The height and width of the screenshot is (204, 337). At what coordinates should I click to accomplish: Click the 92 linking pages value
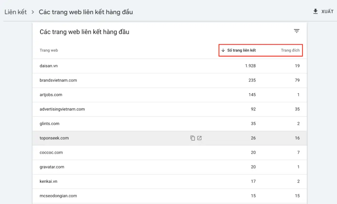click(253, 109)
